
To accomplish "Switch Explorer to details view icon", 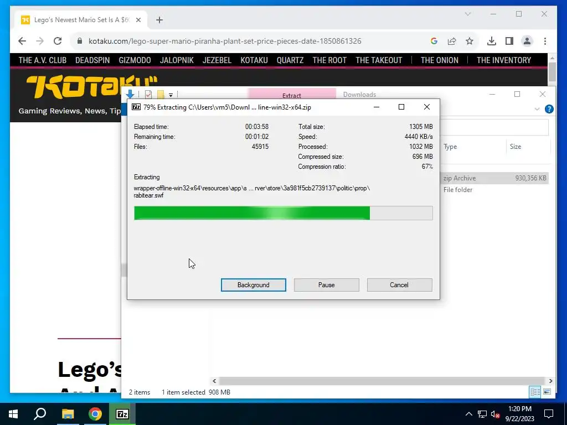I will (x=535, y=392).
